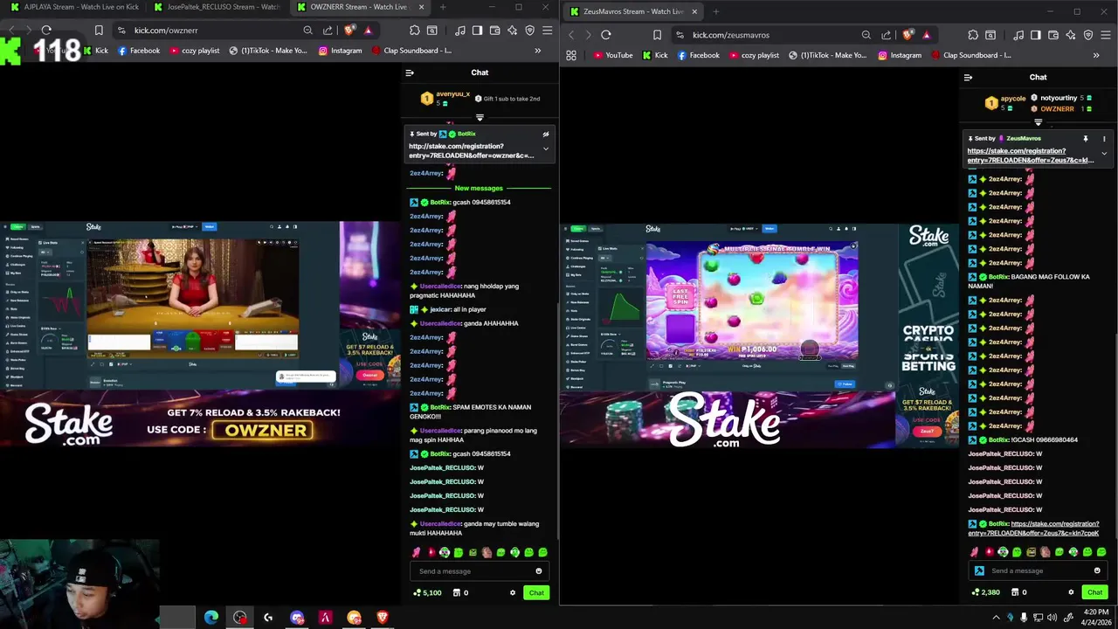The width and height of the screenshot is (1118, 629).
Task: Open OWZNERR chat settings gear
Action: [x=513, y=593]
